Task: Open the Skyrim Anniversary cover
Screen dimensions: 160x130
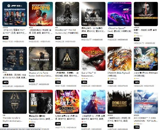Action: [15, 102]
